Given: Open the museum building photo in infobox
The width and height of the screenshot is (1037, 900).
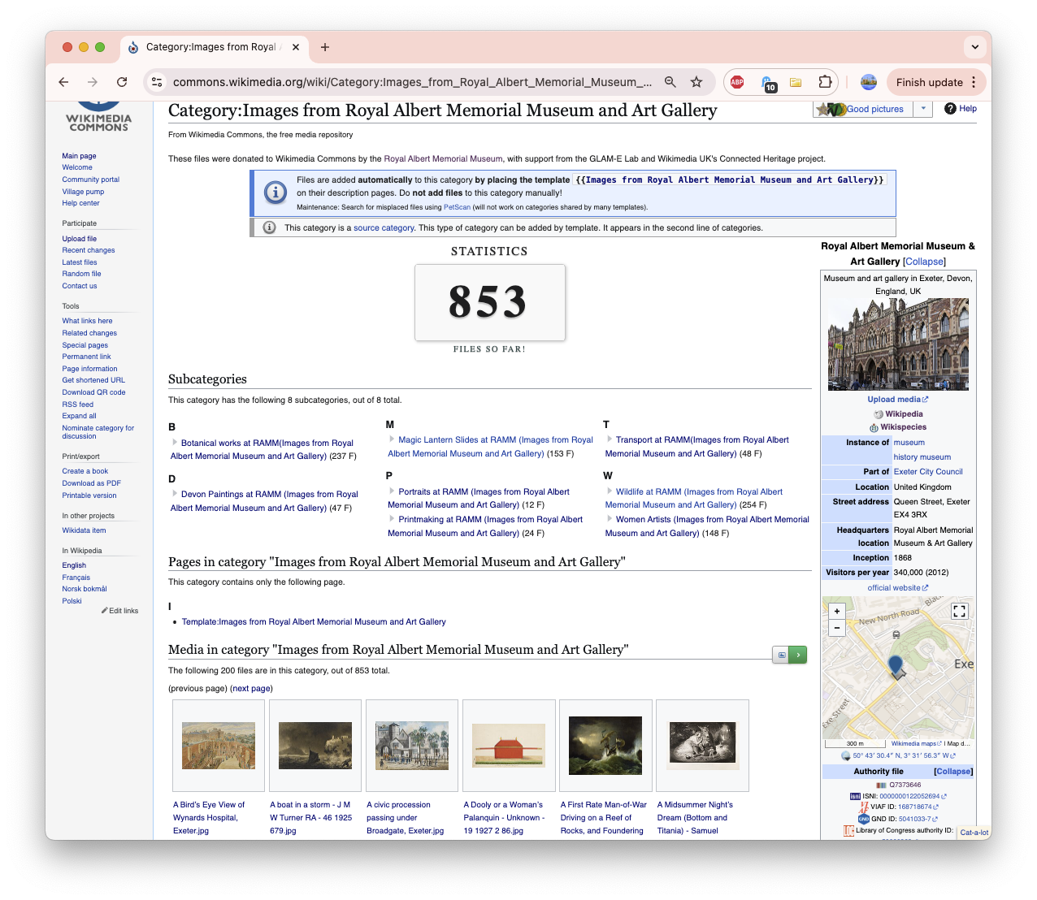Looking at the screenshot, I should tap(898, 344).
